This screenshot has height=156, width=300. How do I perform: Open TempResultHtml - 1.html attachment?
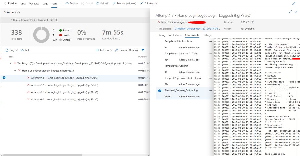tap(178, 41)
